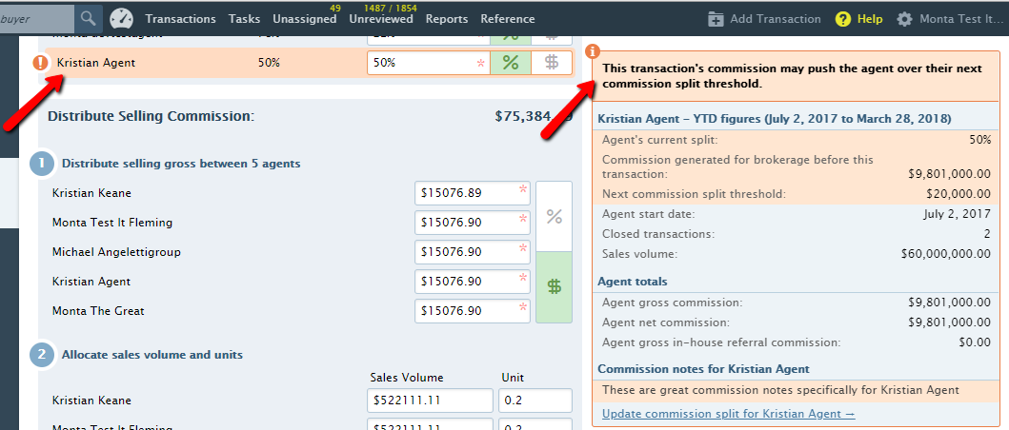This screenshot has height=430, width=1009.
Task: Click Allocate sales volume and units heading
Action: [x=151, y=354]
